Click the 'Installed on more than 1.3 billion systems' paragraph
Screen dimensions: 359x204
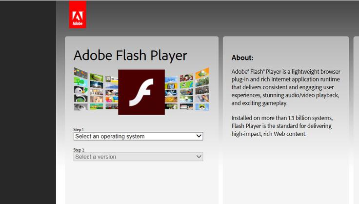[x=281, y=126]
